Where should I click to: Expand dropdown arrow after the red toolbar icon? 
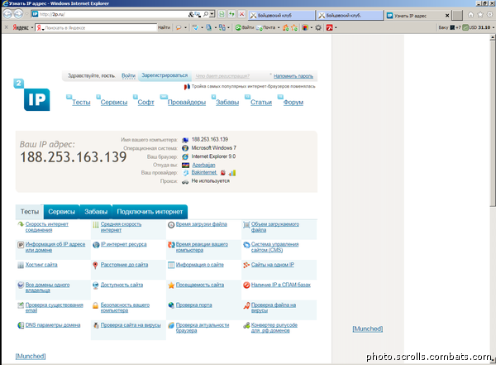(336, 28)
